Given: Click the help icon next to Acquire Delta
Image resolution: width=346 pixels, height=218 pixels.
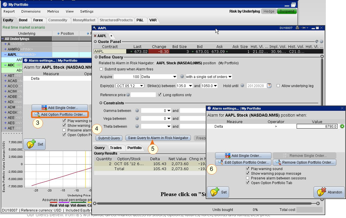Looking at the screenshot, I should [x=182, y=77].
